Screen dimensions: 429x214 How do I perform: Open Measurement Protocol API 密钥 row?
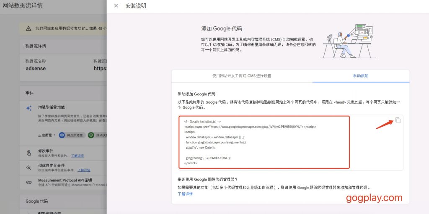[63, 182]
